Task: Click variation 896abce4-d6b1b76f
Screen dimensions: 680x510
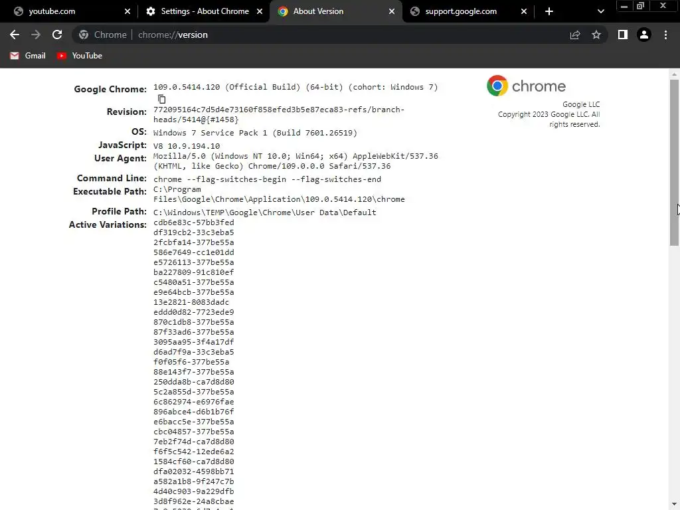Action: click(193, 412)
